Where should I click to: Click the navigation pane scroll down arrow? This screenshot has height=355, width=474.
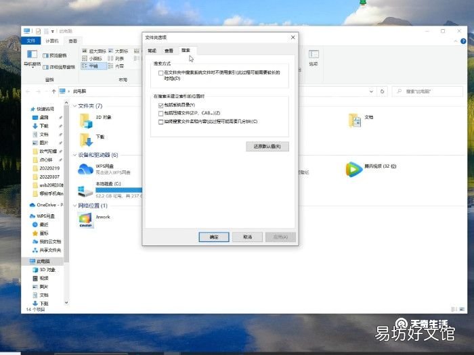66,302
